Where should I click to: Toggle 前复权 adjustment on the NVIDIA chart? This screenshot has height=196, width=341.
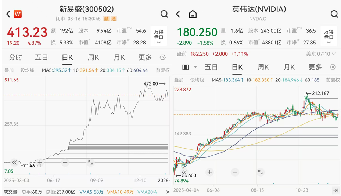(x=332, y=80)
